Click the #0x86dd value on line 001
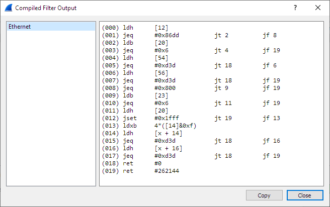 [x=167, y=35]
